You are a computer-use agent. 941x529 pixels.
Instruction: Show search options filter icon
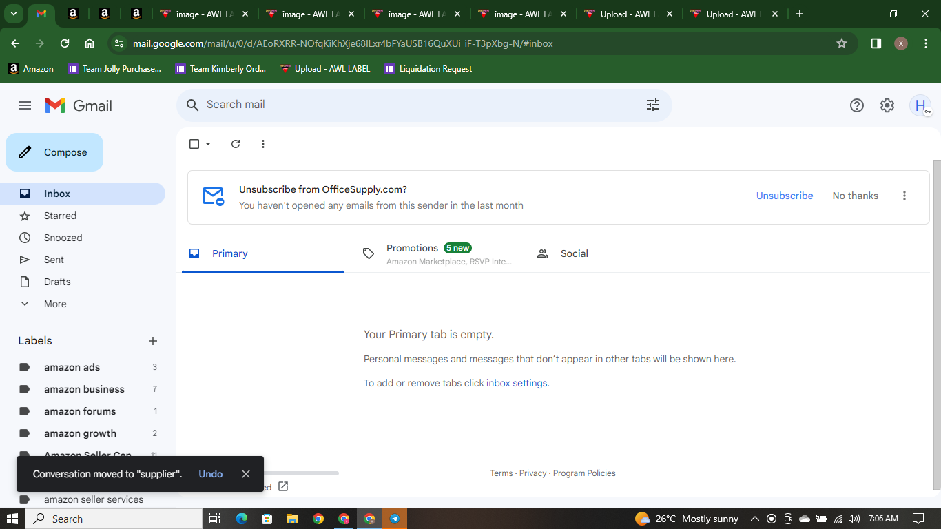pos(652,105)
